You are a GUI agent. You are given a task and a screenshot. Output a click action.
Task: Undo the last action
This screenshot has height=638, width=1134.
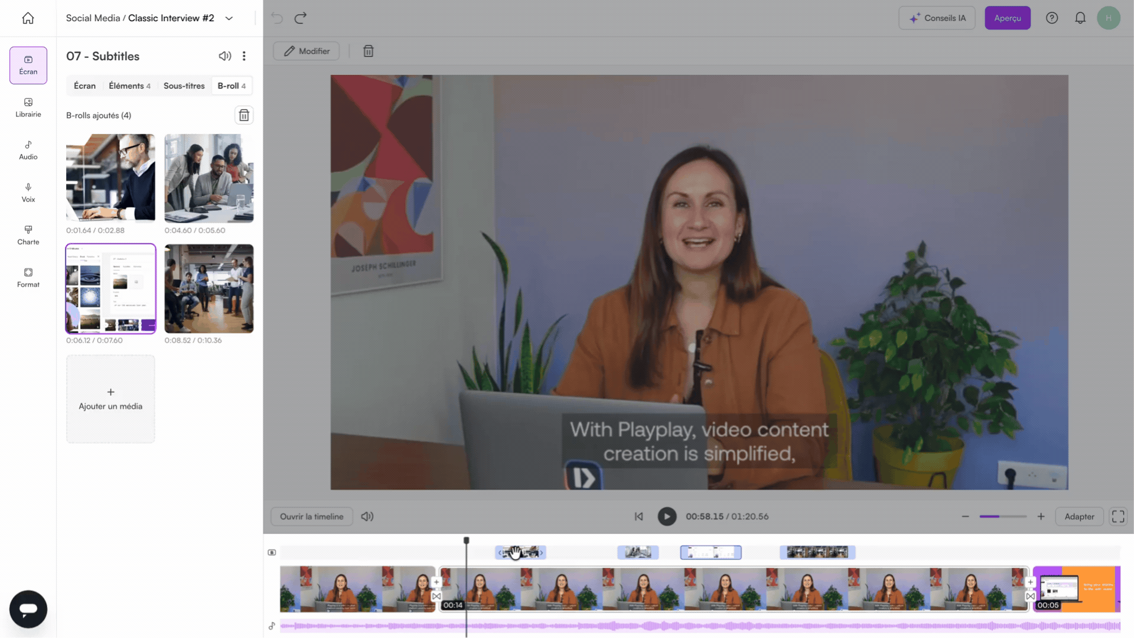pos(277,18)
